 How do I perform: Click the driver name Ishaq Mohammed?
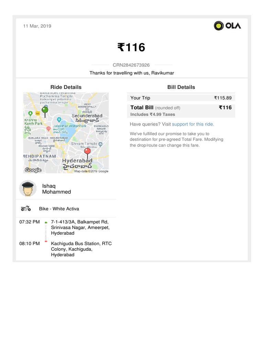coord(57,189)
